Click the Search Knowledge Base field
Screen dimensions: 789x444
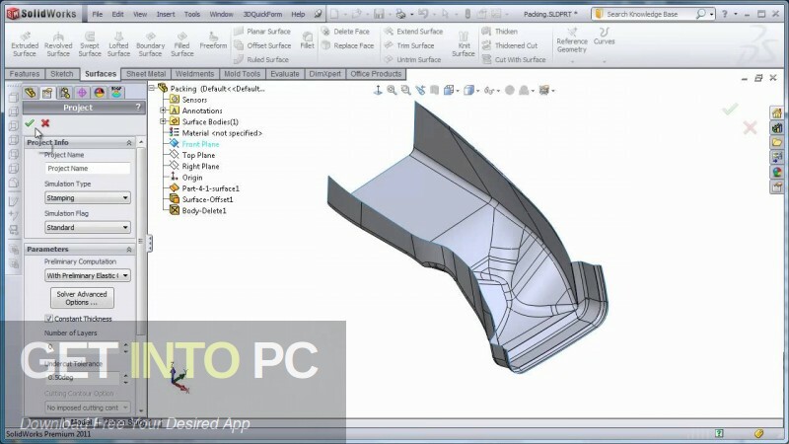pyautogui.click(x=642, y=14)
